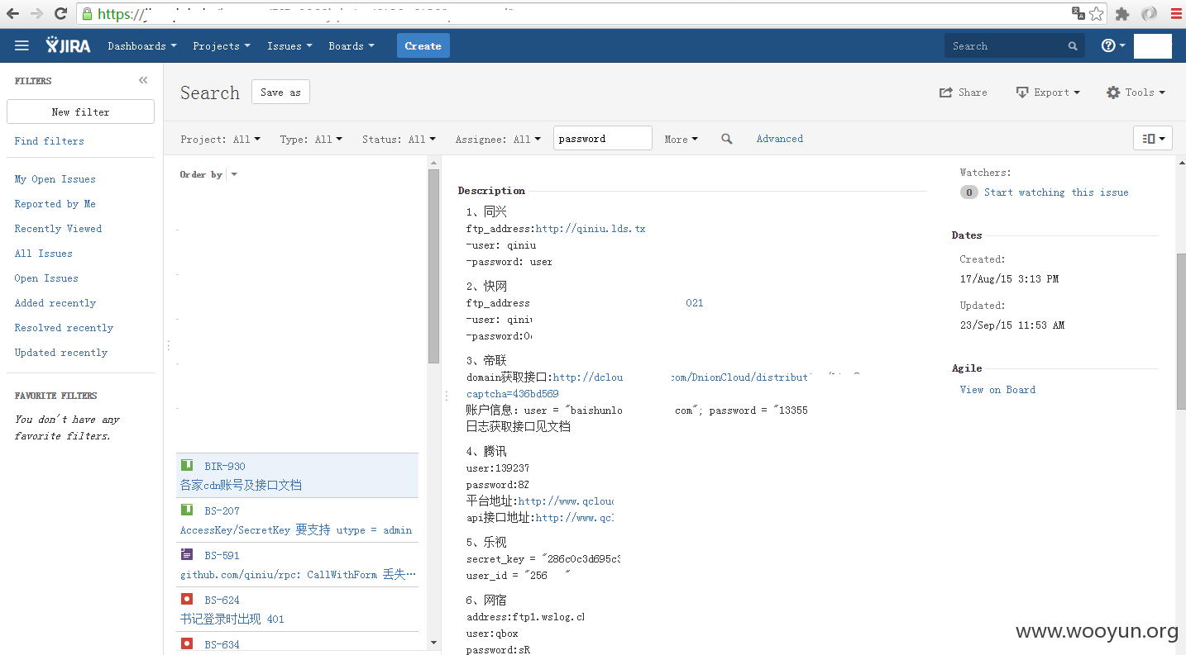Open the Projects menu
The image size is (1186, 655).
point(222,46)
